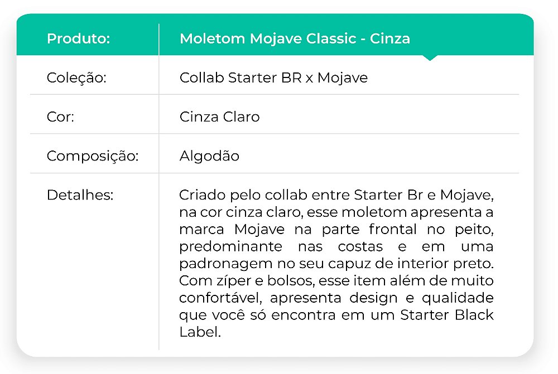
Task: Click "Starter Black" at the description's end
Action: [x=447, y=314]
